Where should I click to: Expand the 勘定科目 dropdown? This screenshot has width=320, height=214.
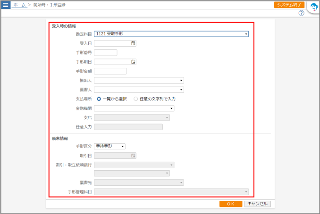click(x=246, y=34)
